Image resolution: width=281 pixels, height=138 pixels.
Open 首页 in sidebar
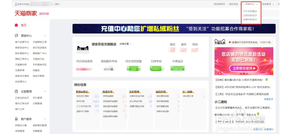click(x=24, y=25)
